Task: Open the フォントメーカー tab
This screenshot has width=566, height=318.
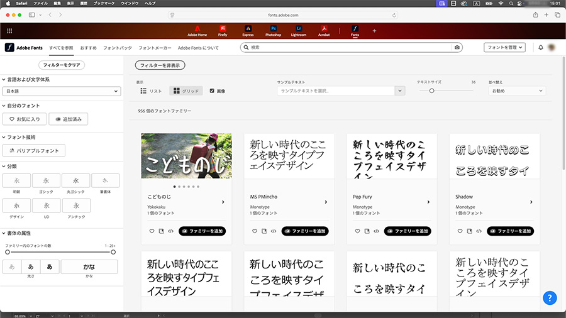Action: pyautogui.click(x=155, y=48)
